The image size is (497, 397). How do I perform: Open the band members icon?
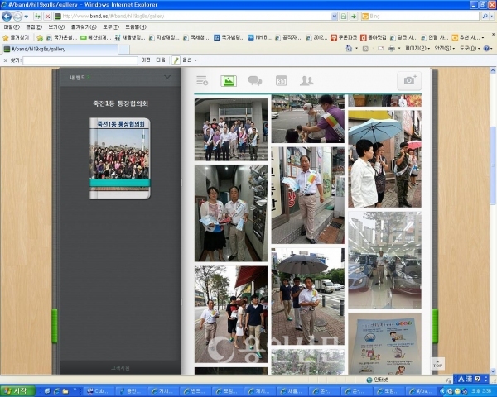pos(306,80)
